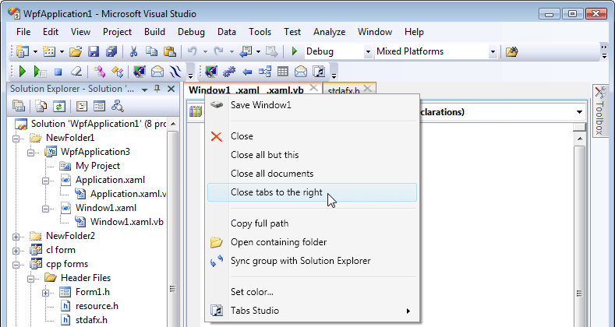Start debugging with the green play icon beside Debug
This screenshot has height=327, width=615.
click(x=295, y=51)
